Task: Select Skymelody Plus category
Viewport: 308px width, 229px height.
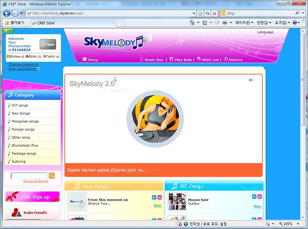Action: pos(25,145)
